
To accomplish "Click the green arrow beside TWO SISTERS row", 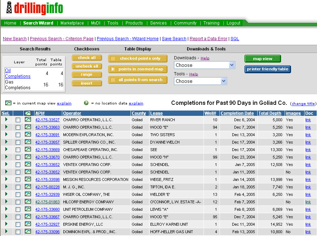I will (x=6, y=135).
